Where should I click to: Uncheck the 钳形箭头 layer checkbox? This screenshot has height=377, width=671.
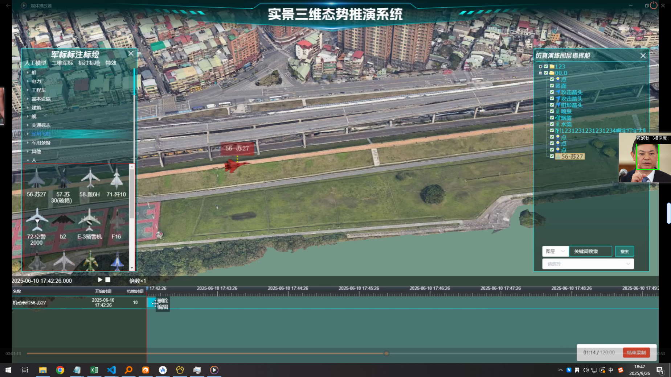(x=552, y=105)
